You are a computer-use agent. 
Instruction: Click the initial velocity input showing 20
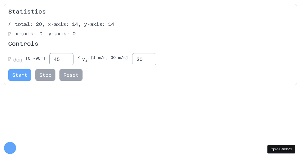[144, 59]
